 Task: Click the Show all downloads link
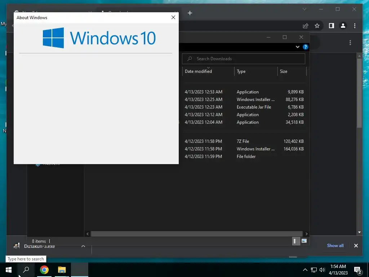pyautogui.click(x=335, y=246)
